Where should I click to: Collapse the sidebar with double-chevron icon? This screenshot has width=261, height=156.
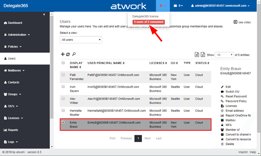(44, 14)
